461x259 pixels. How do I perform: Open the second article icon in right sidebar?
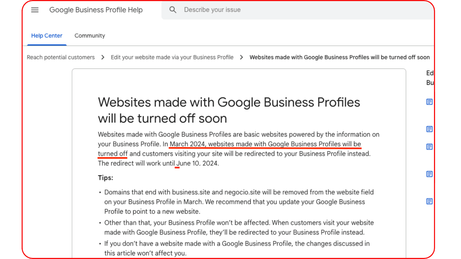429,129
